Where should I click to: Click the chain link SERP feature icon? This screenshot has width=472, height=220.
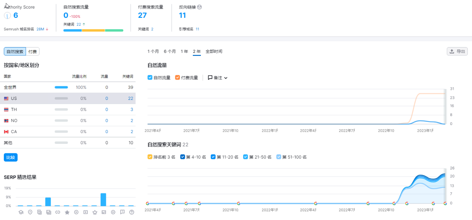point(58,212)
